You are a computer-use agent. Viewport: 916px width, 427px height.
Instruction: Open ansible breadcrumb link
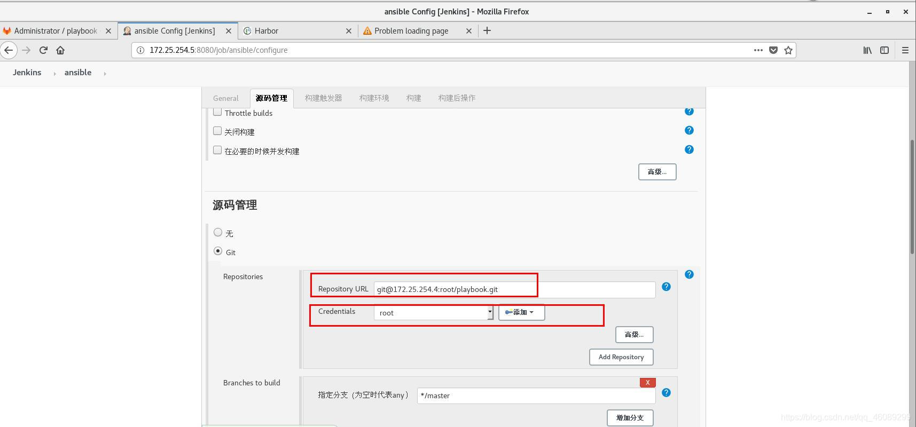point(78,73)
